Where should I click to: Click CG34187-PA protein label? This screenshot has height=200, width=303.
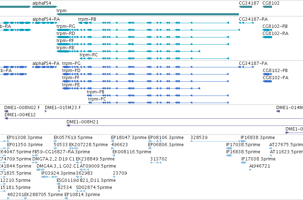tap(253, 63)
